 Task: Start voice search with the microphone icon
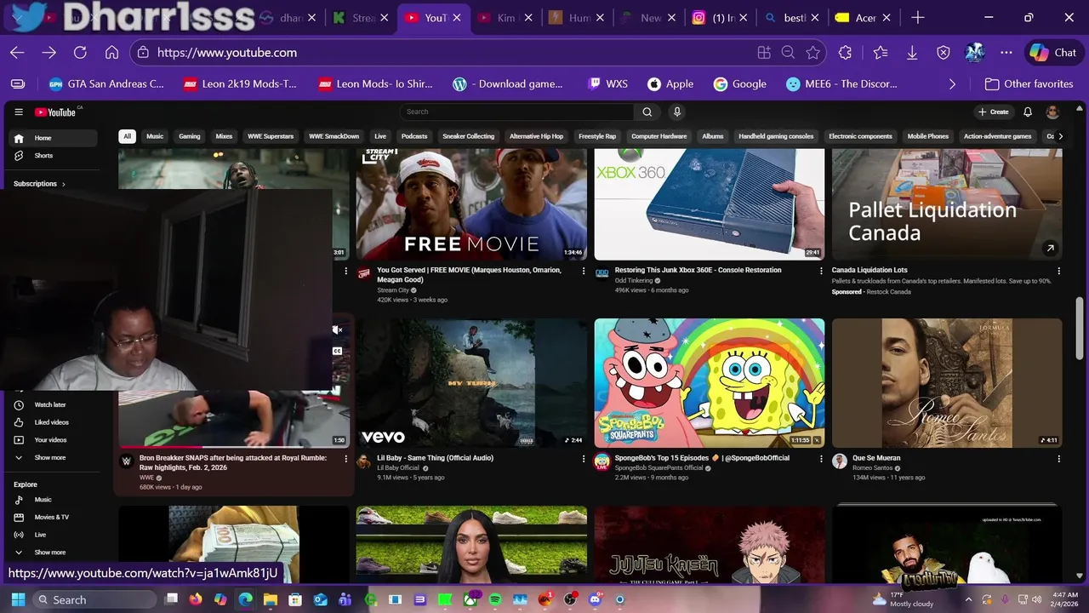[x=677, y=112]
